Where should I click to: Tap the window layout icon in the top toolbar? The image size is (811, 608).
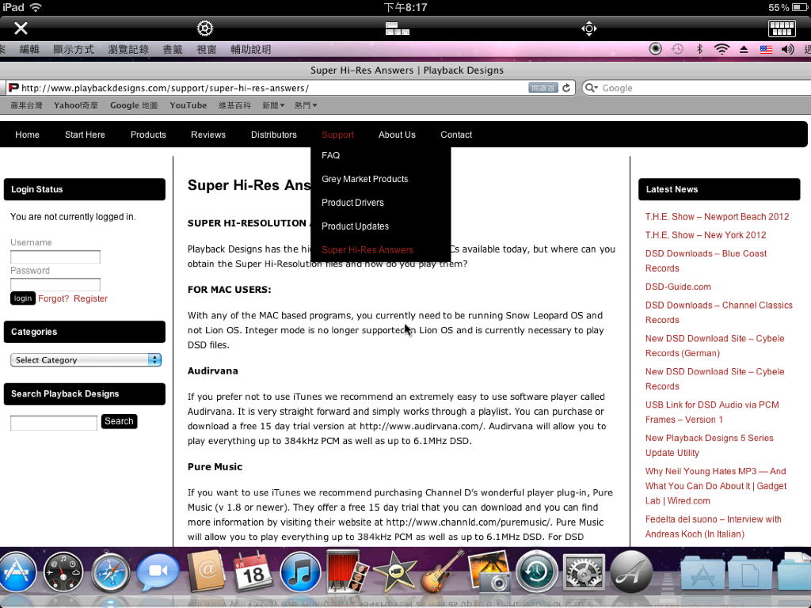398,28
